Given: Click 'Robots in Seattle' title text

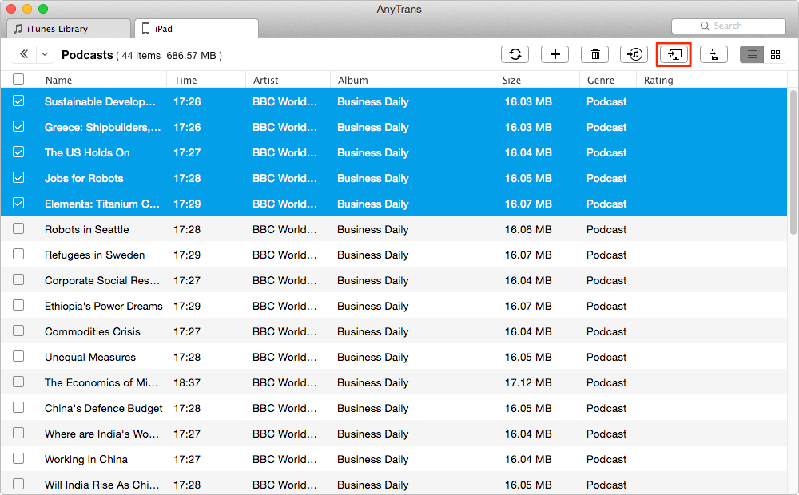Looking at the screenshot, I should [x=86, y=229].
